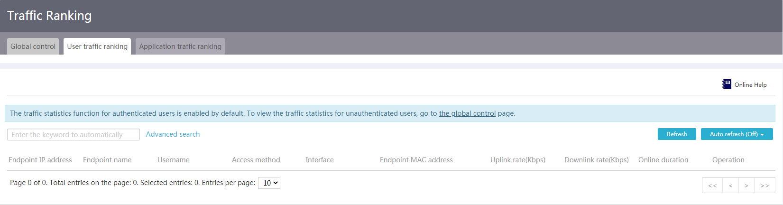Viewport: 783px width, 205px height.
Task: Switch to Application traffic ranking tab
Action: point(180,47)
